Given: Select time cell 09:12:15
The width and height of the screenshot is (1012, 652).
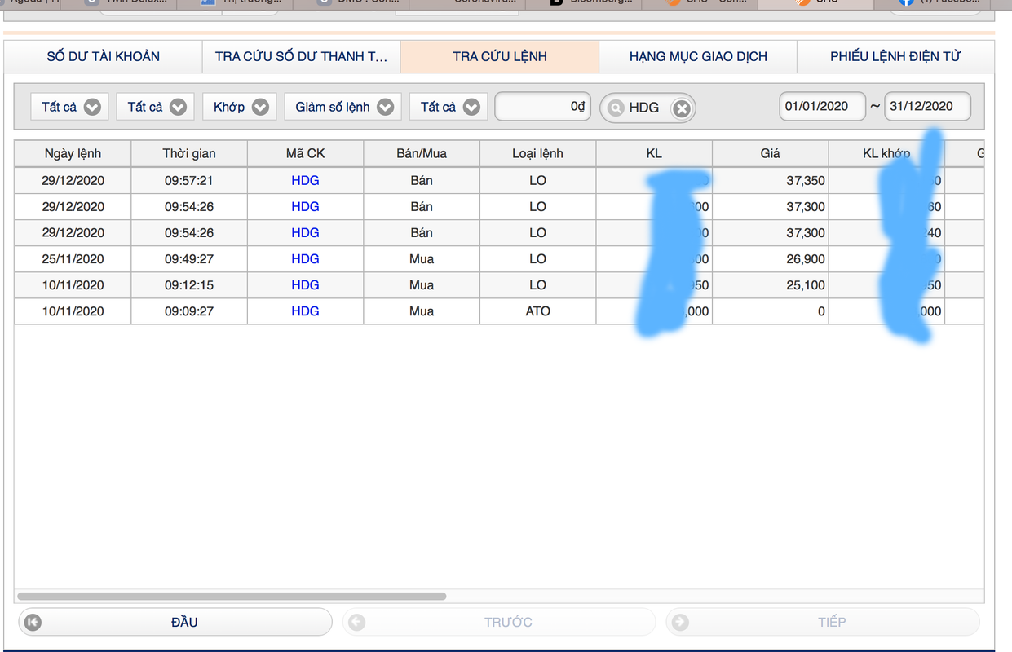Looking at the screenshot, I should click(x=189, y=284).
